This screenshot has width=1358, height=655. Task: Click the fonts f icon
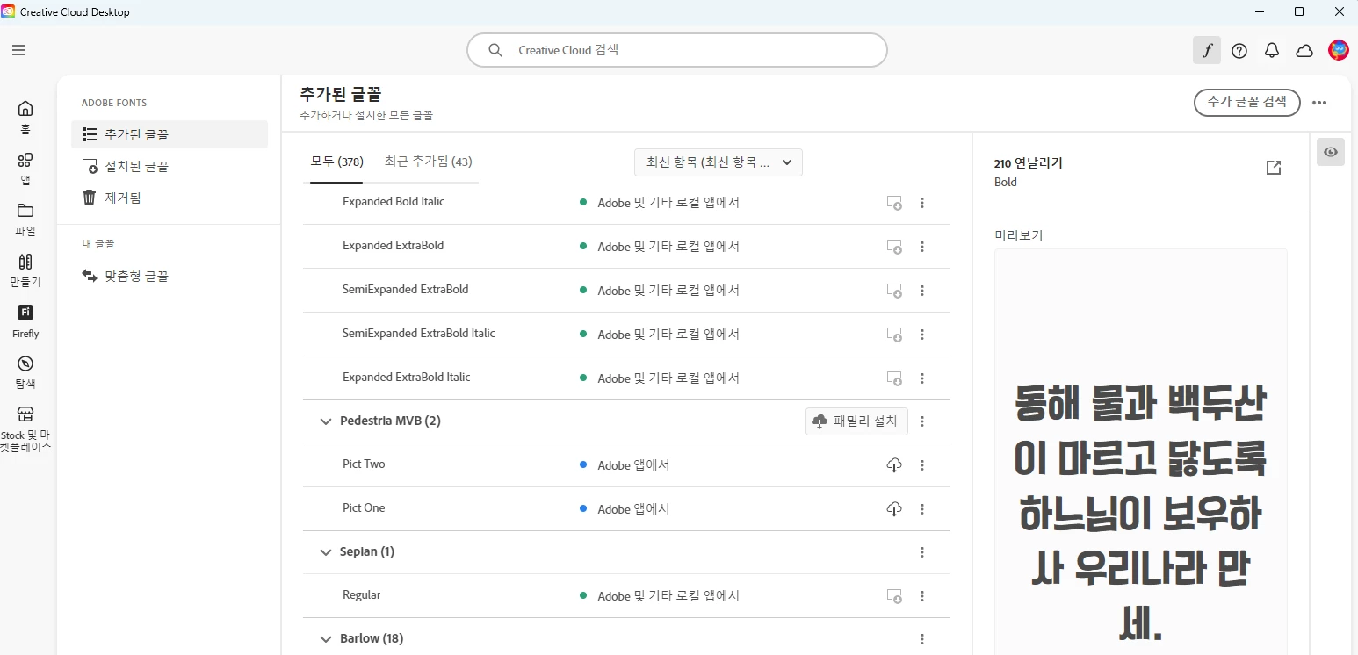coord(1207,50)
